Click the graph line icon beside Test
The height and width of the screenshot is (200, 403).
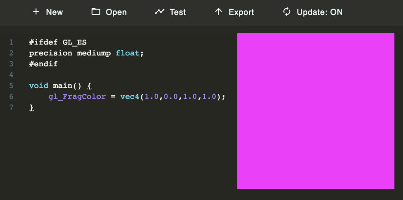coord(159,12)
